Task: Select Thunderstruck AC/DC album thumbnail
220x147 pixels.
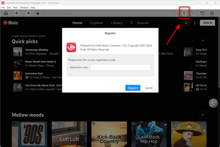Action: 188,75
